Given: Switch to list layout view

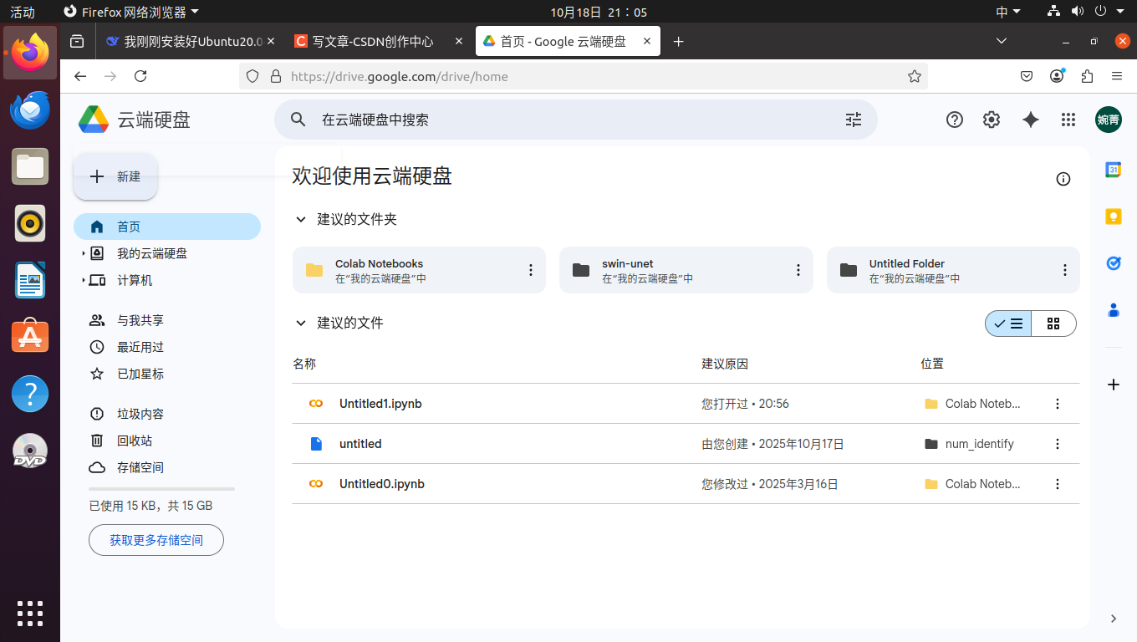Looking at the screenshot, I should click(1008, 324).
